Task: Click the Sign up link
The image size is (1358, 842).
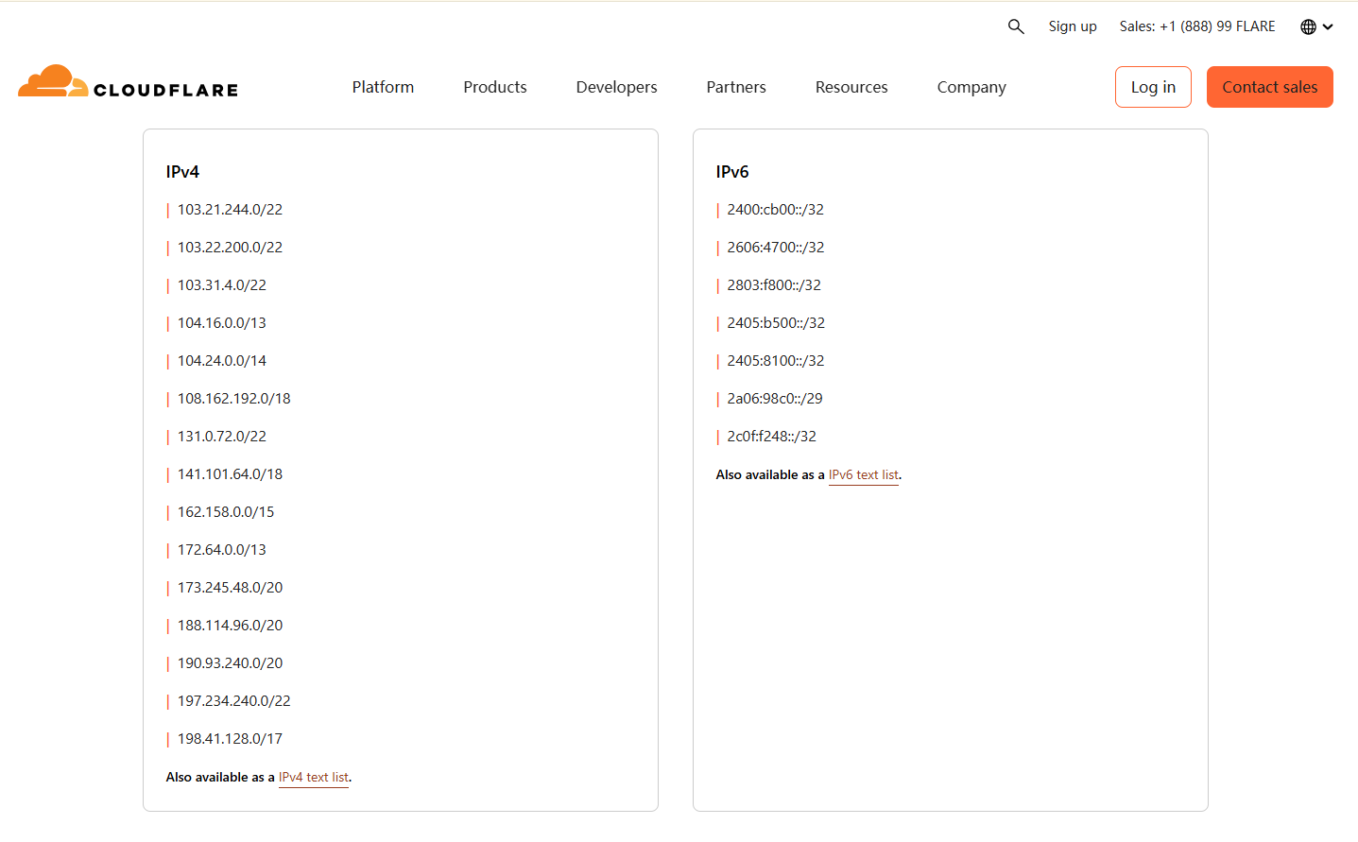Action: 1072,26
